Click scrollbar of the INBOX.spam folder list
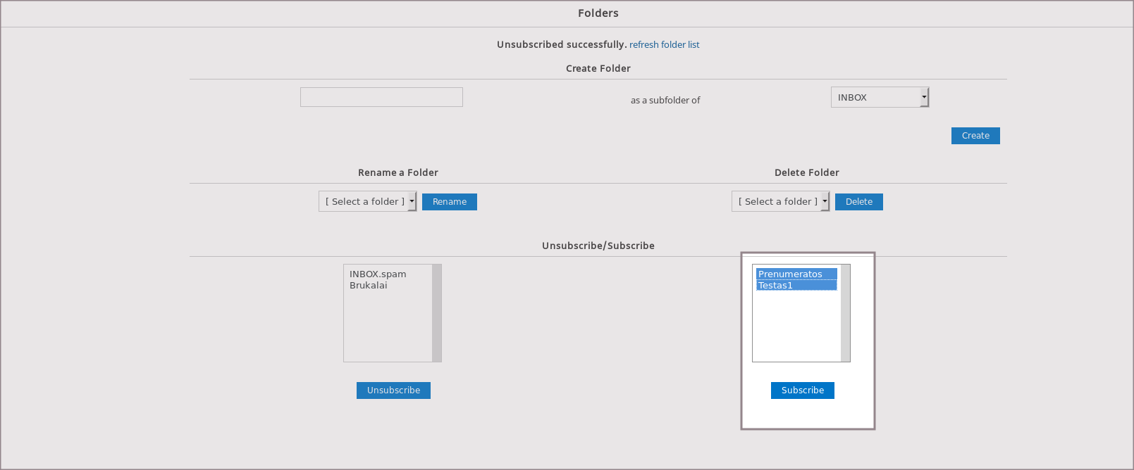This screenshot has height=470, width=1134. point(437,313)
